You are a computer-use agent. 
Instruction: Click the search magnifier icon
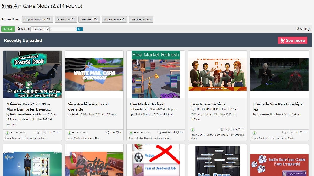(x=18, y=29)
